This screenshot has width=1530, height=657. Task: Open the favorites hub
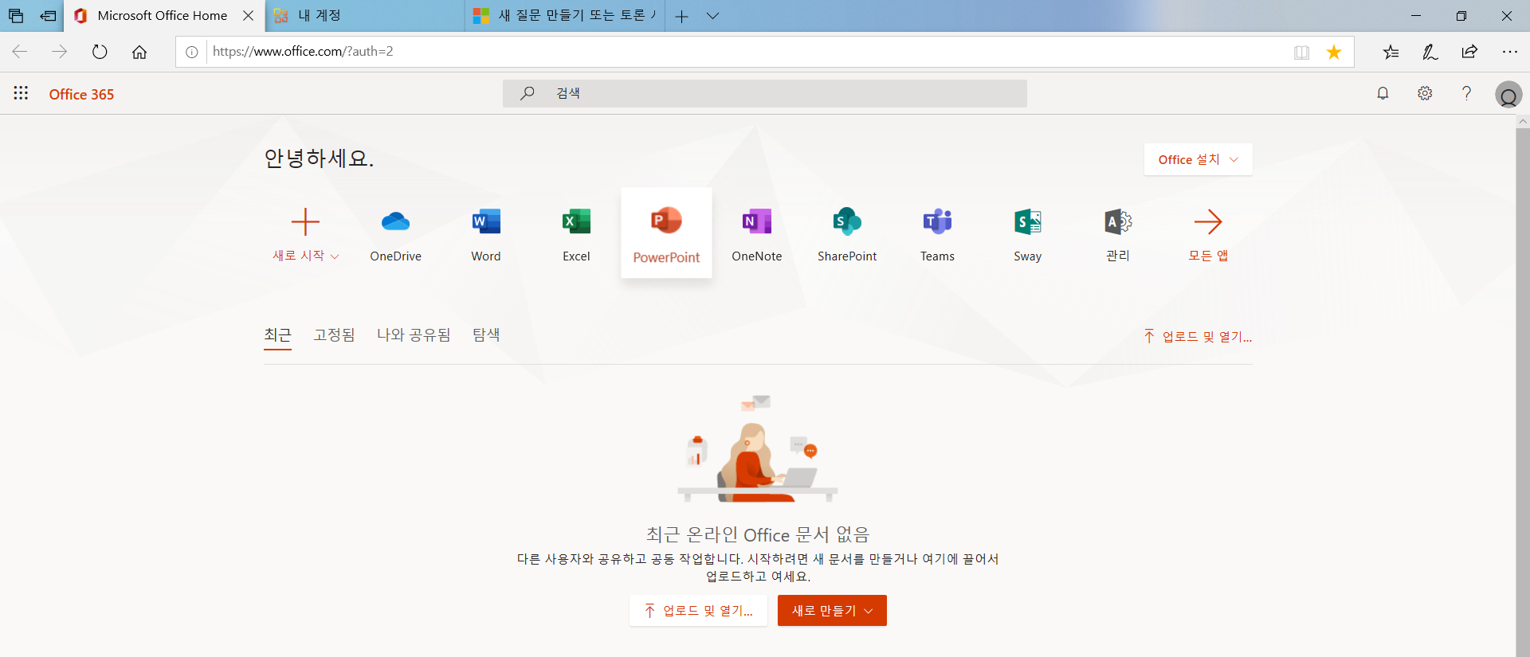1391,52
